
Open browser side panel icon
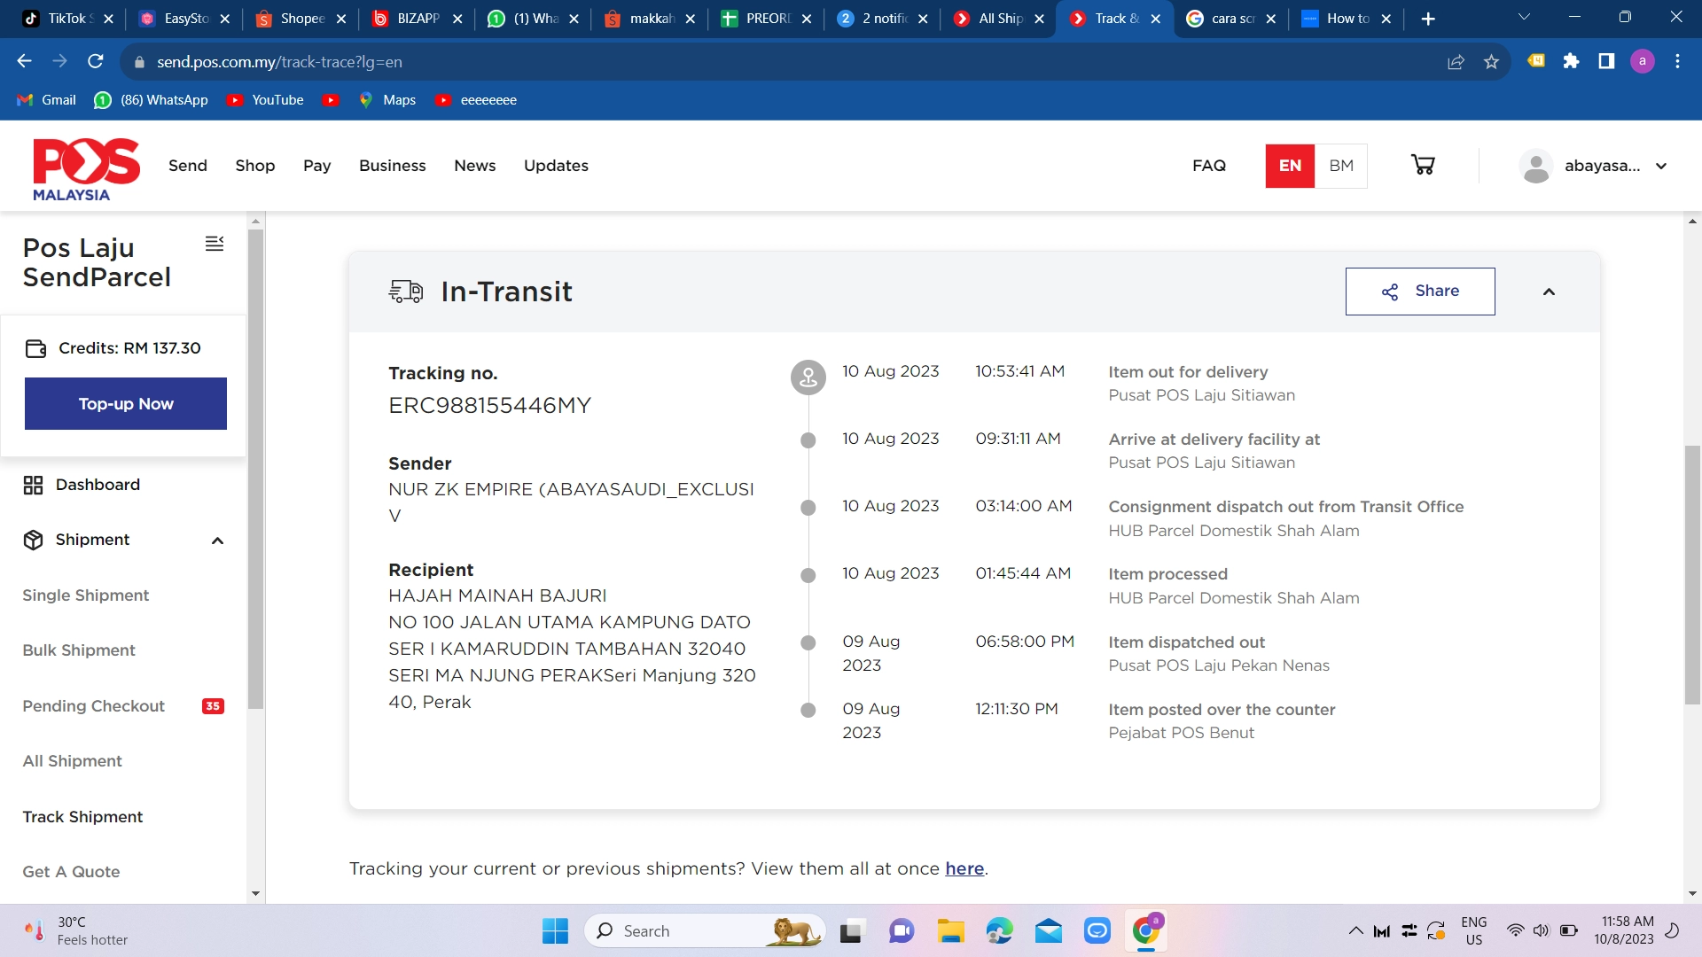click(1606, 61)
